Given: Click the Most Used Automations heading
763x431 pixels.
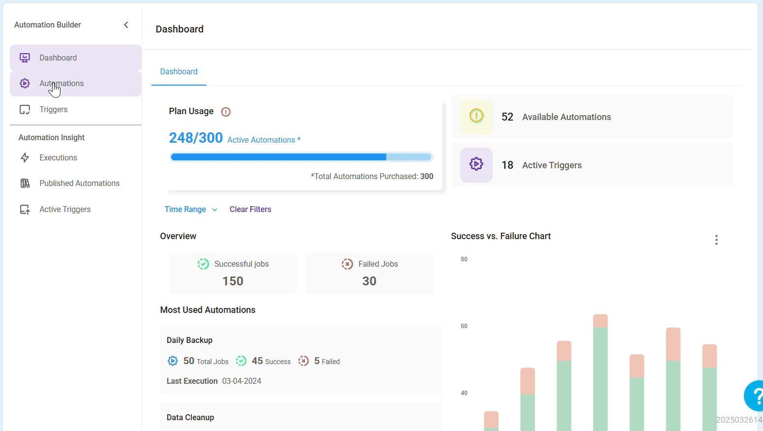Looking at the screenshot, I should (x=207, y=310).
